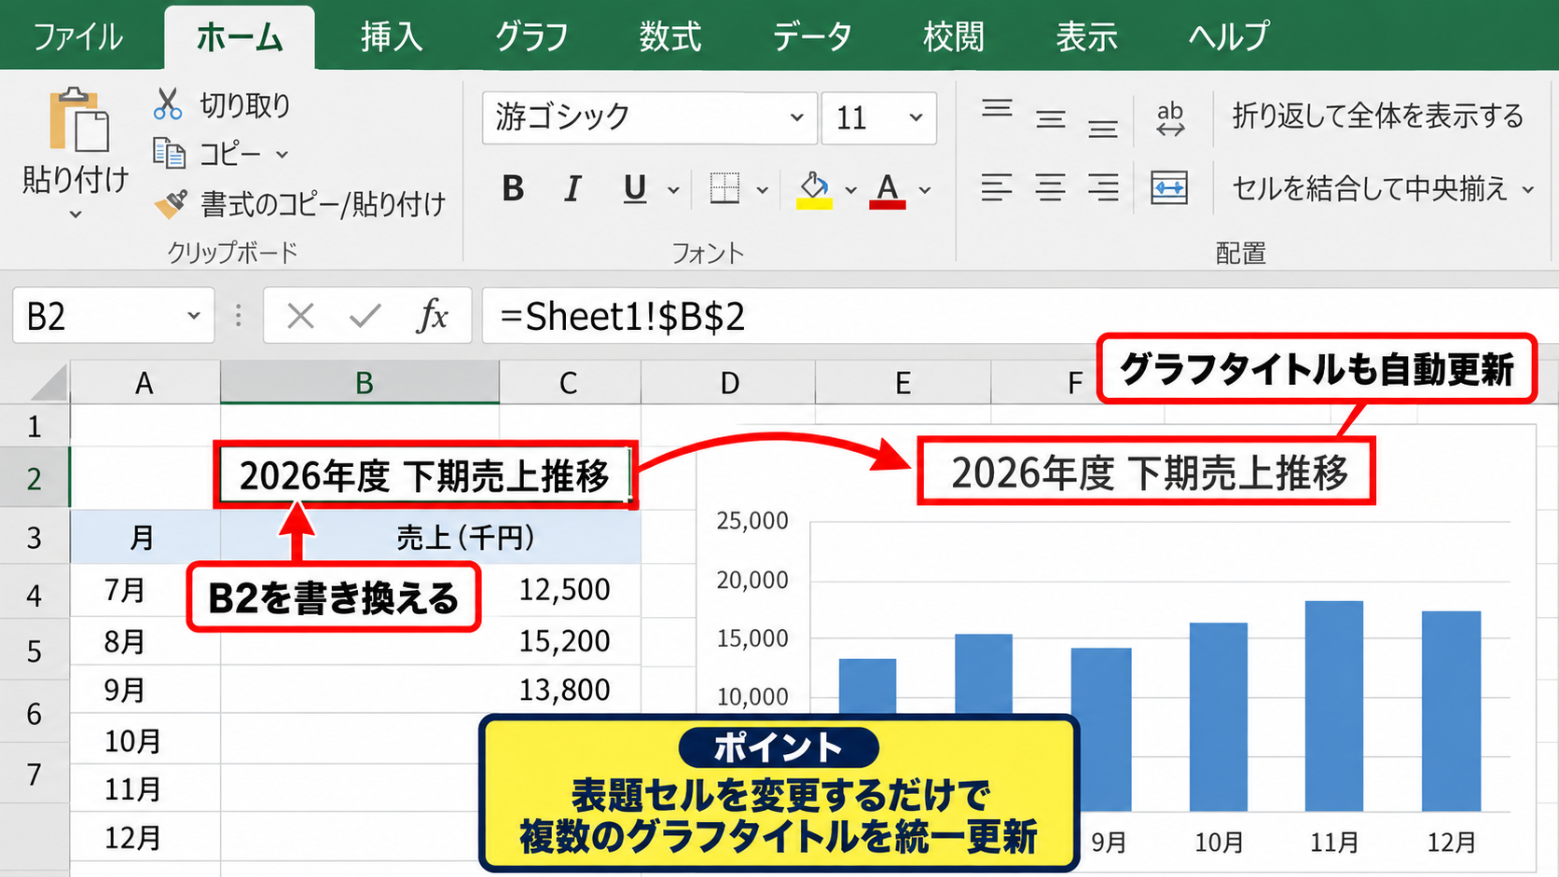Align text left

997,188
